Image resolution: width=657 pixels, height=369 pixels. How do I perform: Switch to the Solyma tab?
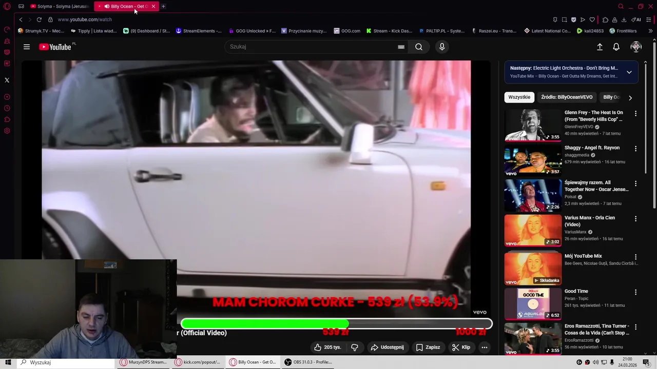pyautogui.click(x=60, y=6)
